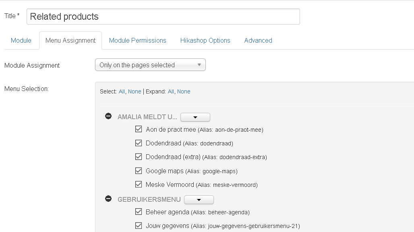Image resolution: width=414 pixels, height=232 pixels.
Task: Uncheck Aon de praot mee checkbox
Action: [x=139, y=129]
